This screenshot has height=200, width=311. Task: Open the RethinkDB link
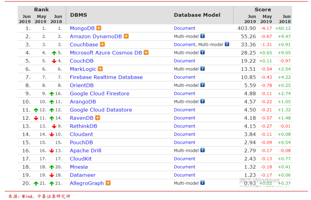tap(83, 126)
